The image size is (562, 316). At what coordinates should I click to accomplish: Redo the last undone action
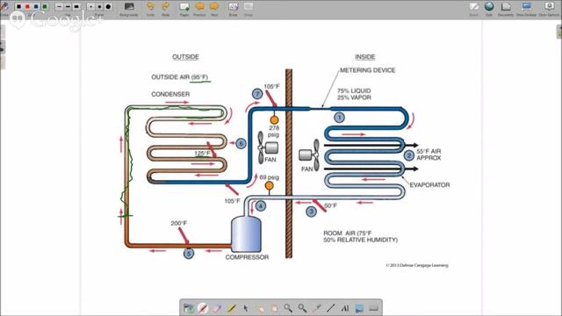point(165,9)
